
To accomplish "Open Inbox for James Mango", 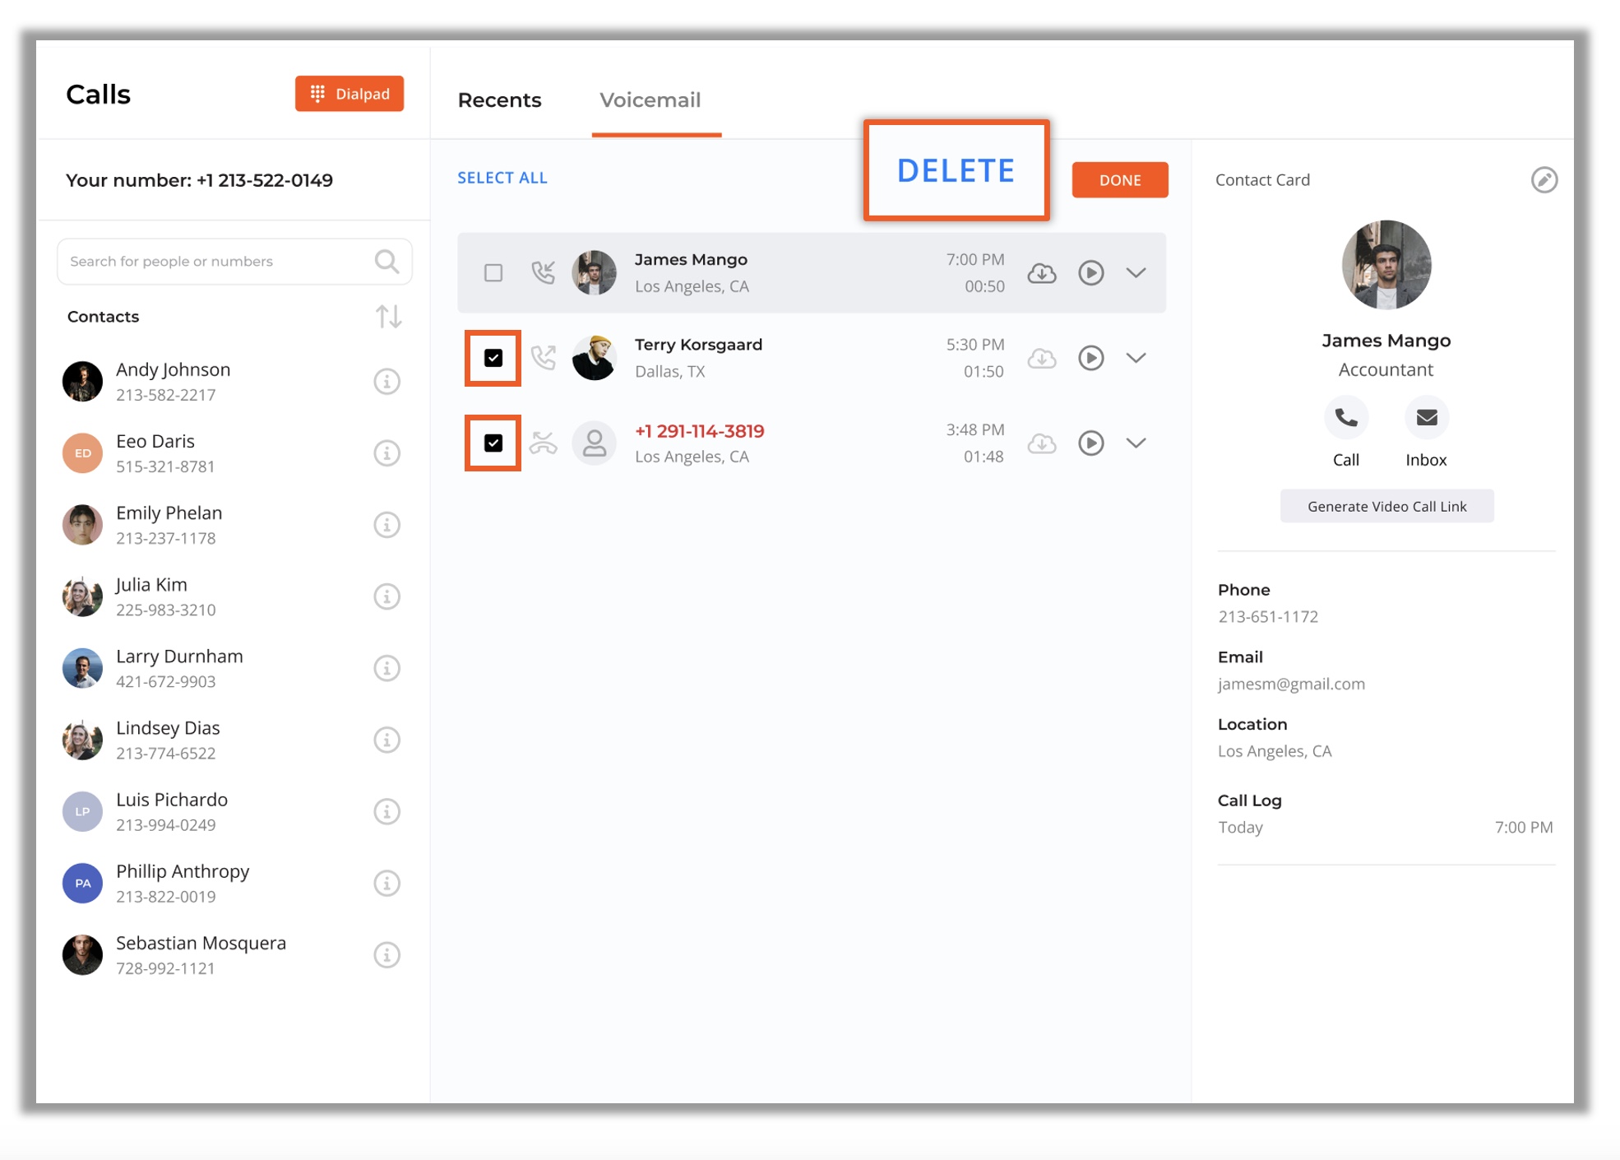I will (1427, 418).
